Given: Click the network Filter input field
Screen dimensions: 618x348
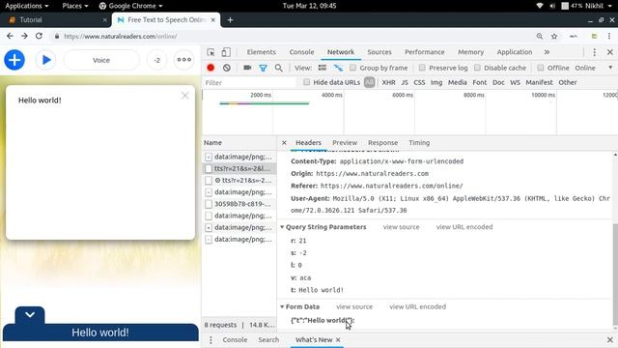Looking at the screenshot, I should 249,82.
